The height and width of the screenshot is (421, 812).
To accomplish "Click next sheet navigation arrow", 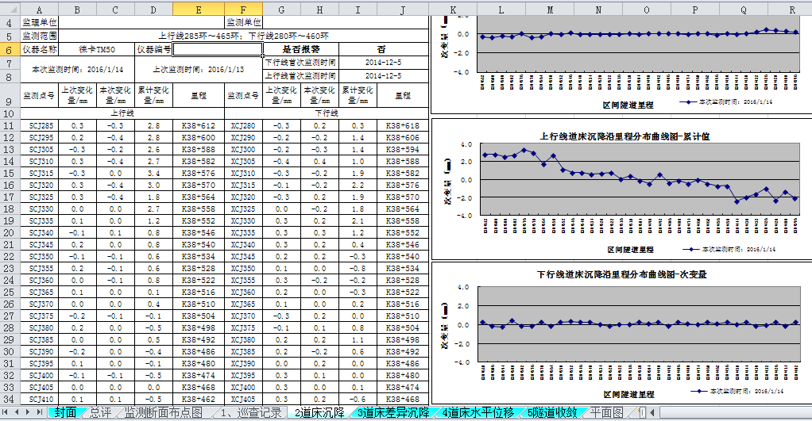I will click(29, 412).
